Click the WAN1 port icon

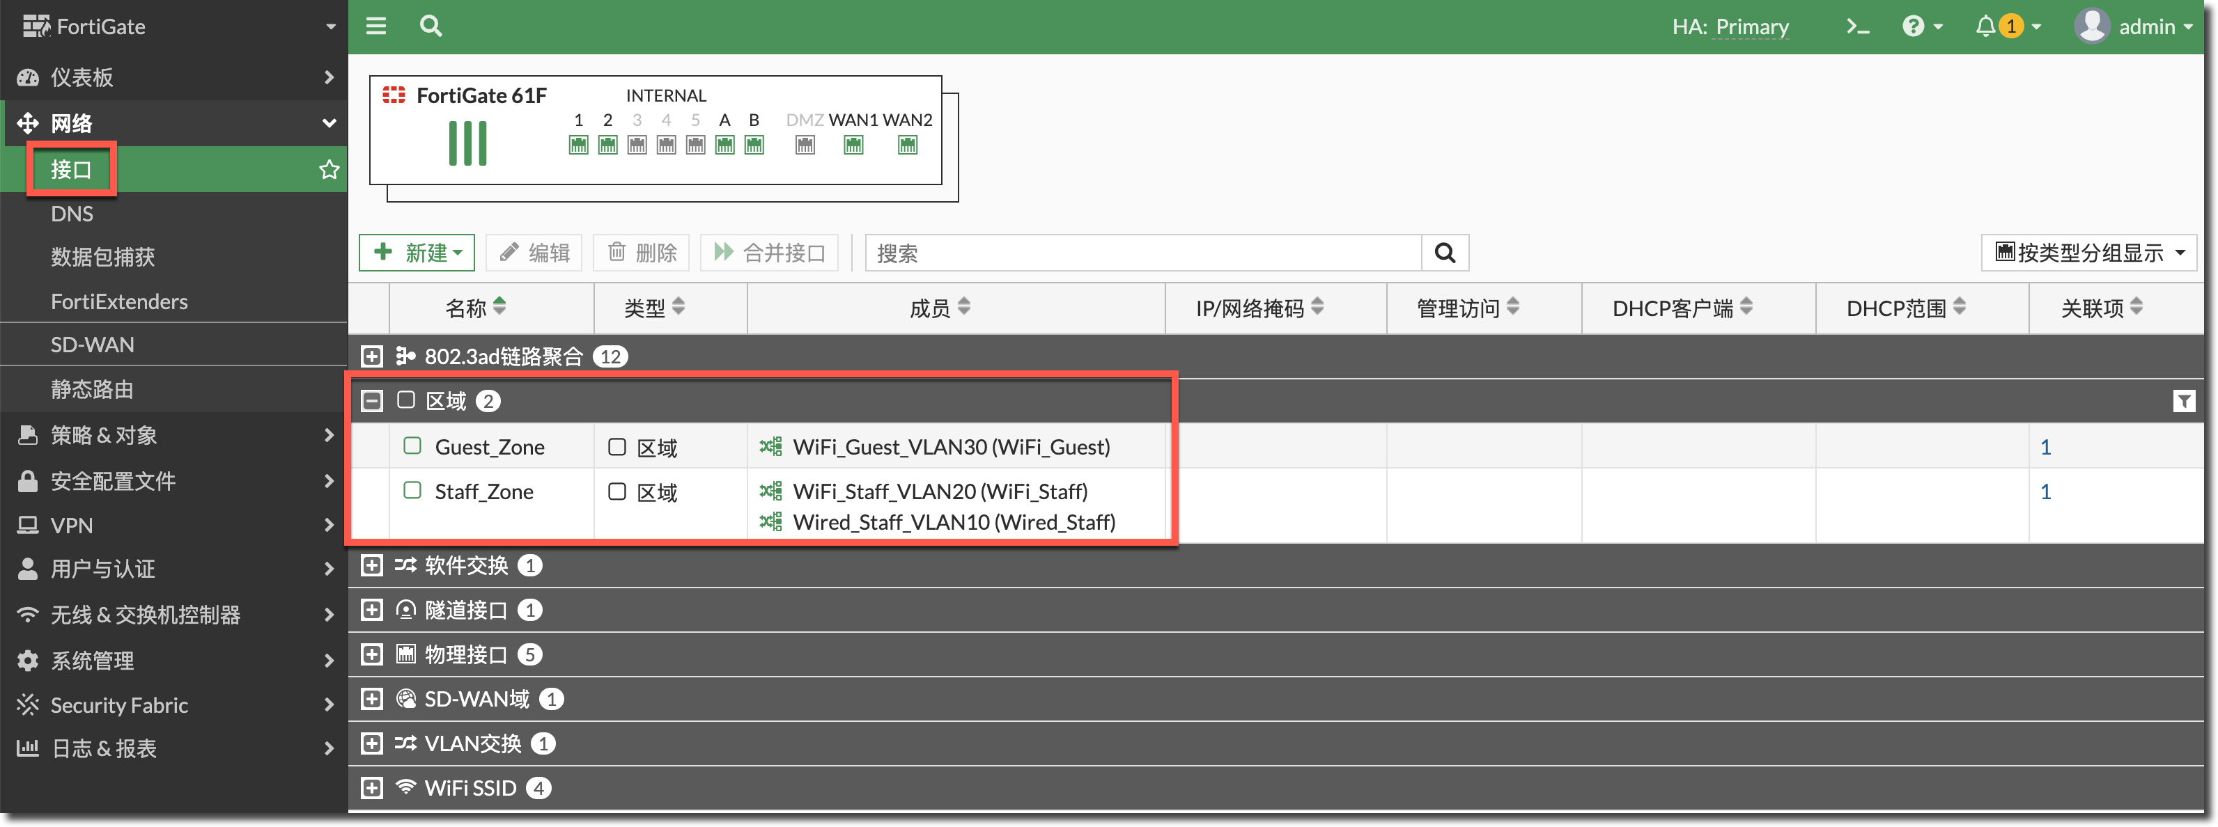(853, 145)
